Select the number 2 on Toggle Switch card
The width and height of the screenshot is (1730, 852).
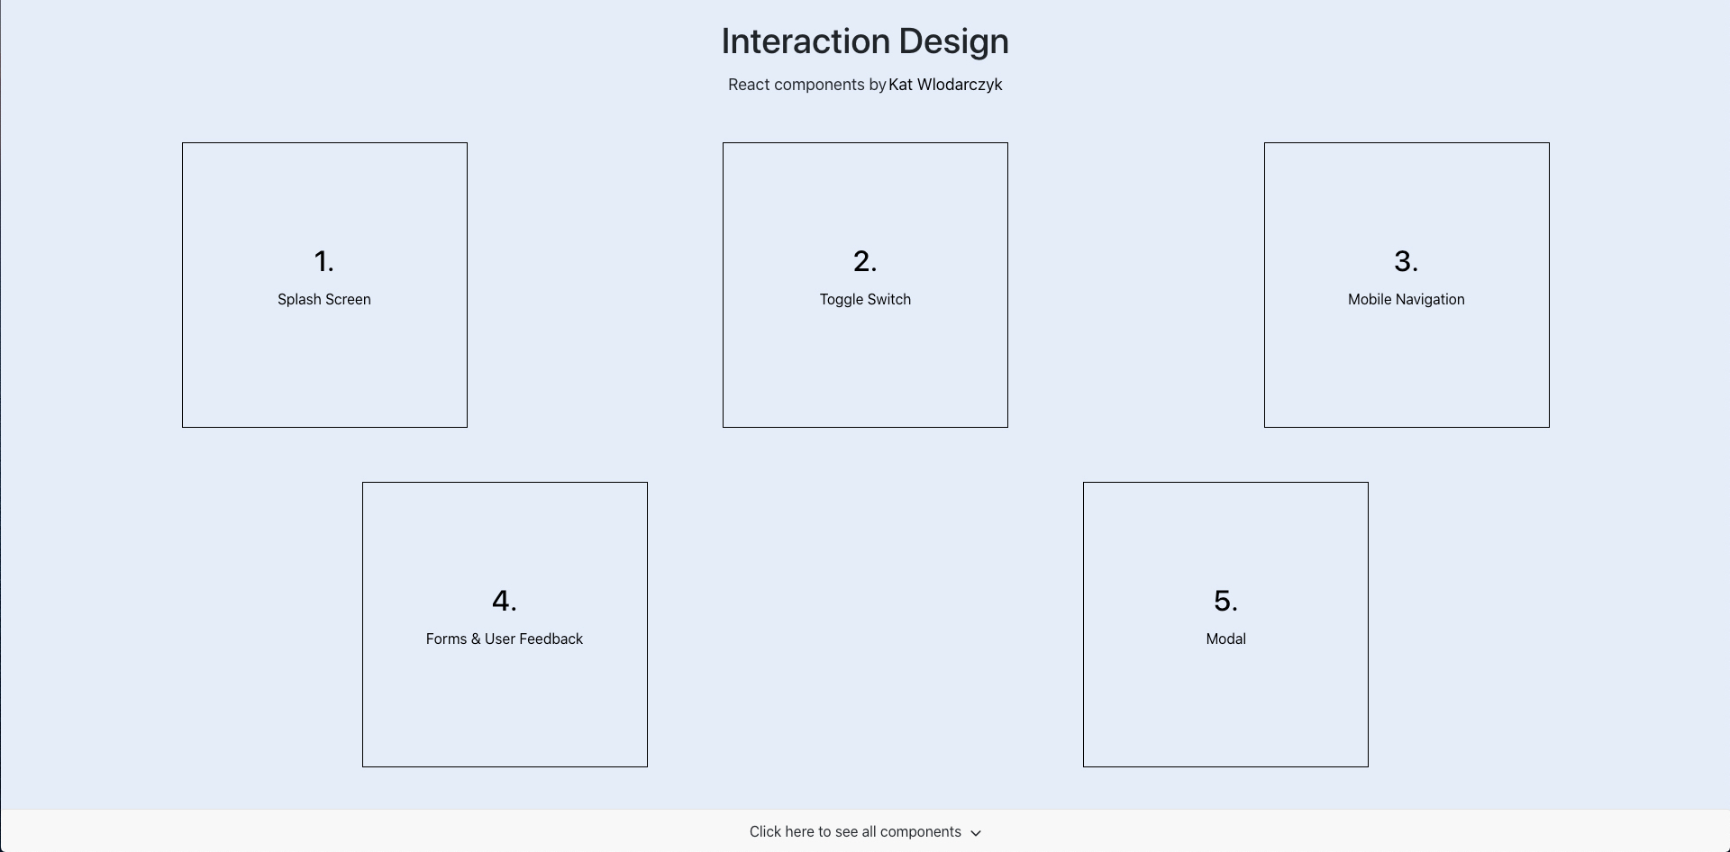(x=865, y=261)
